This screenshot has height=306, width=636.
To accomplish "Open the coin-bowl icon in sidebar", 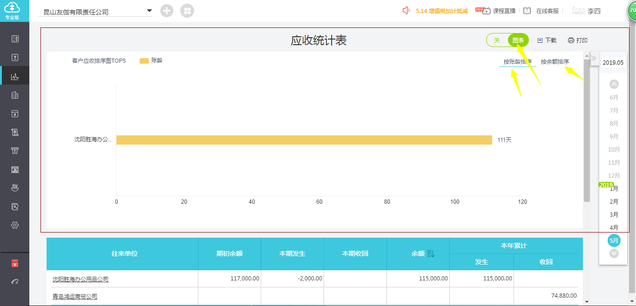I will pyautogui.click(x=15, y=188).
